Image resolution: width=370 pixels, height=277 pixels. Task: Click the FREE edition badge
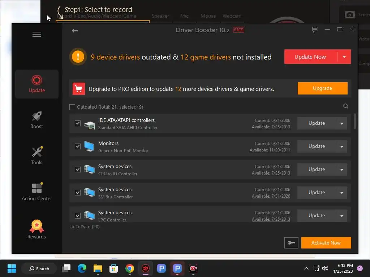[238, 30]
